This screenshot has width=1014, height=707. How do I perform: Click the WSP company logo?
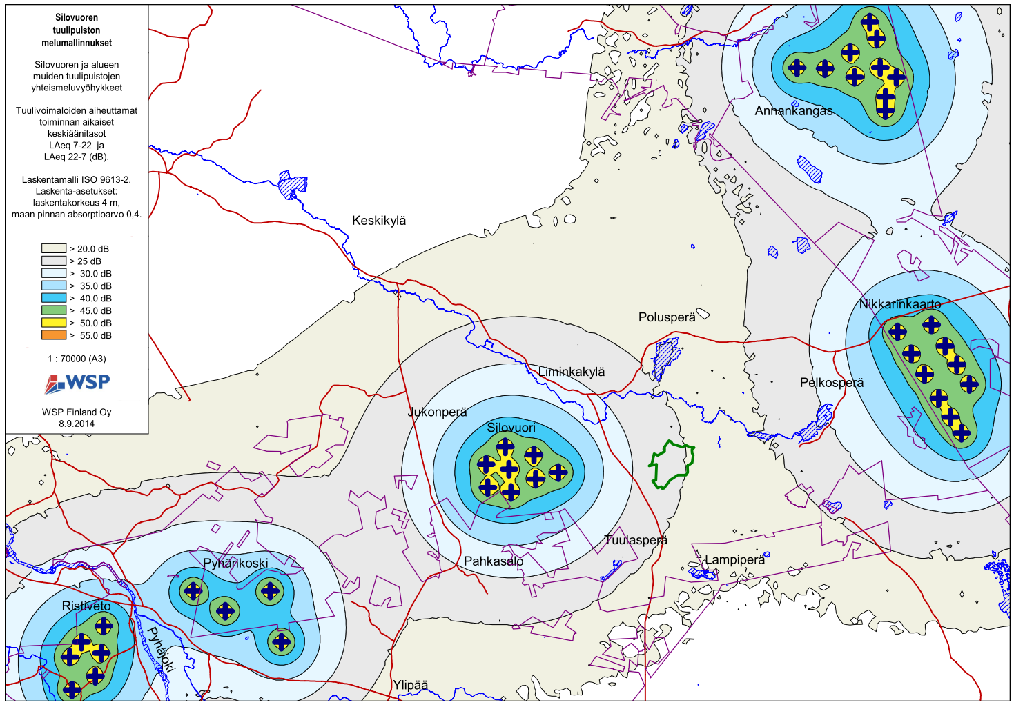tap(77, 383)
